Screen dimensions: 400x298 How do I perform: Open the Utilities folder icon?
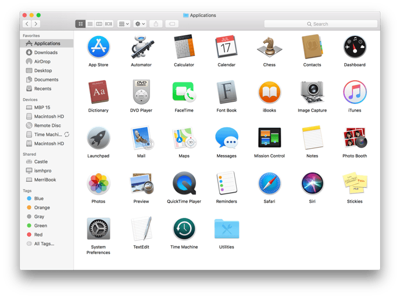[x=227, y=229]
